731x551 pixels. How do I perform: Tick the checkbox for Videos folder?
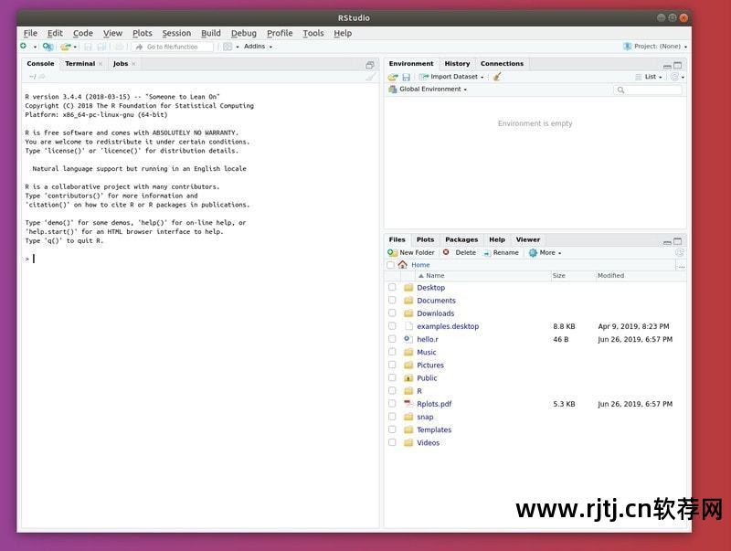pos(392,442)
